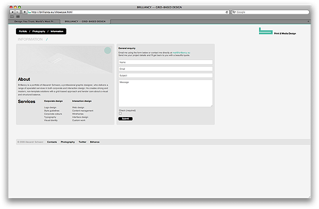Image resolution: width=319 pixels, height=209 pixels.
Task: Click the Corporate colours service item
Action: (53, 114)
